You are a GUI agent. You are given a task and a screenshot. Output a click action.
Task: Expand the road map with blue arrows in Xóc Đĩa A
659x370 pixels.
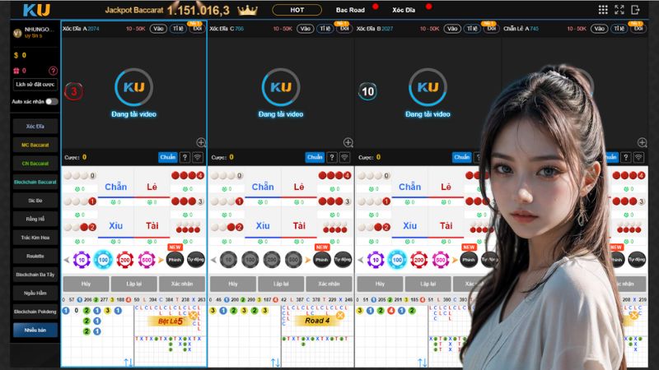(x=128, y=362)
